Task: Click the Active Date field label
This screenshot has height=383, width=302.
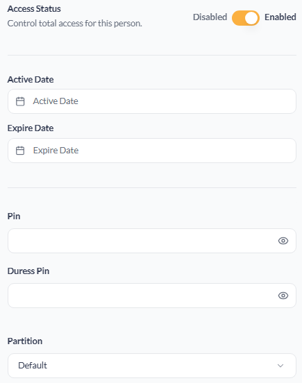Action: point(31,80)
